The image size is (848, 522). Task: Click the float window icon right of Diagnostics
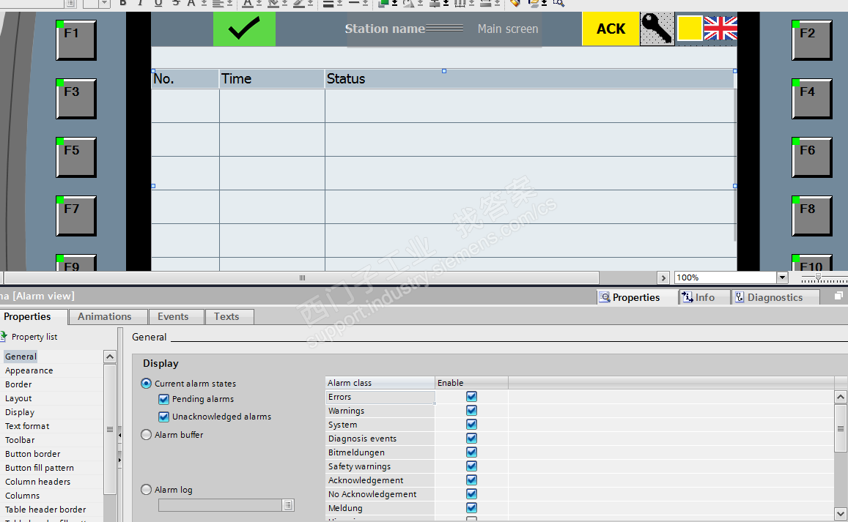click(x=838, y=296)
